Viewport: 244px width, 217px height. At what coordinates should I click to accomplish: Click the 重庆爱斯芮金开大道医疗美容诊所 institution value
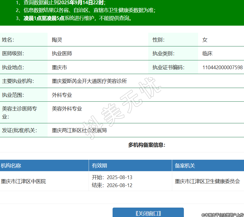pyautogui.click(x=89, y=81)
